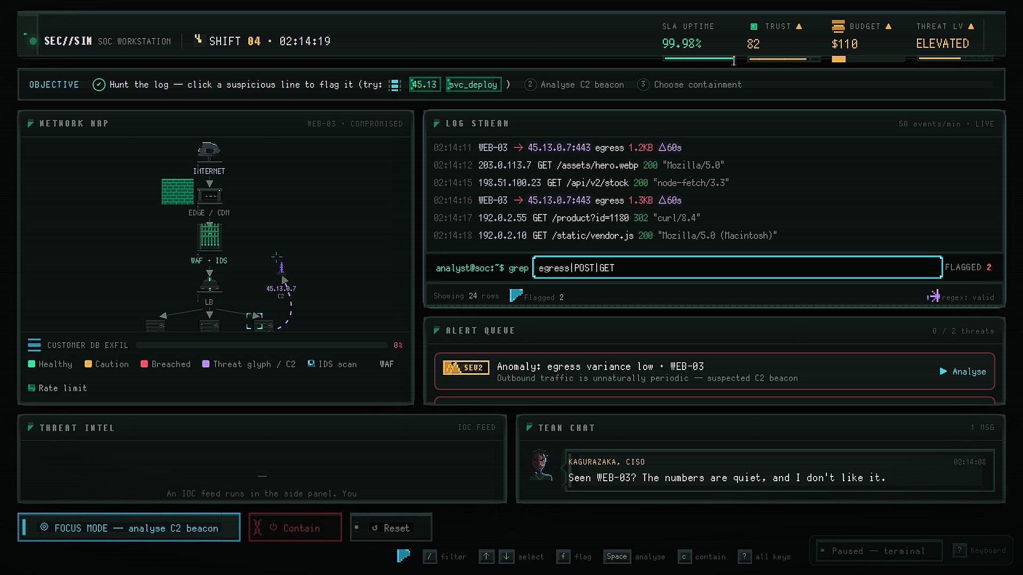Click the status dot beside SEC//SIM

click(33, 41)
